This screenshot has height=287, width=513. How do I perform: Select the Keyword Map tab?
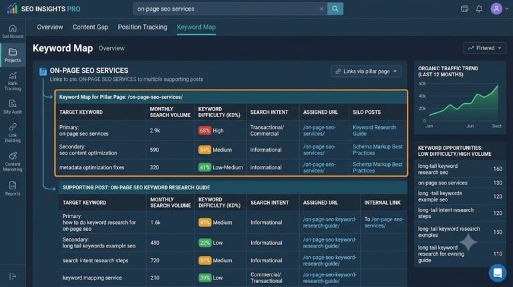[x=196, y=27]
